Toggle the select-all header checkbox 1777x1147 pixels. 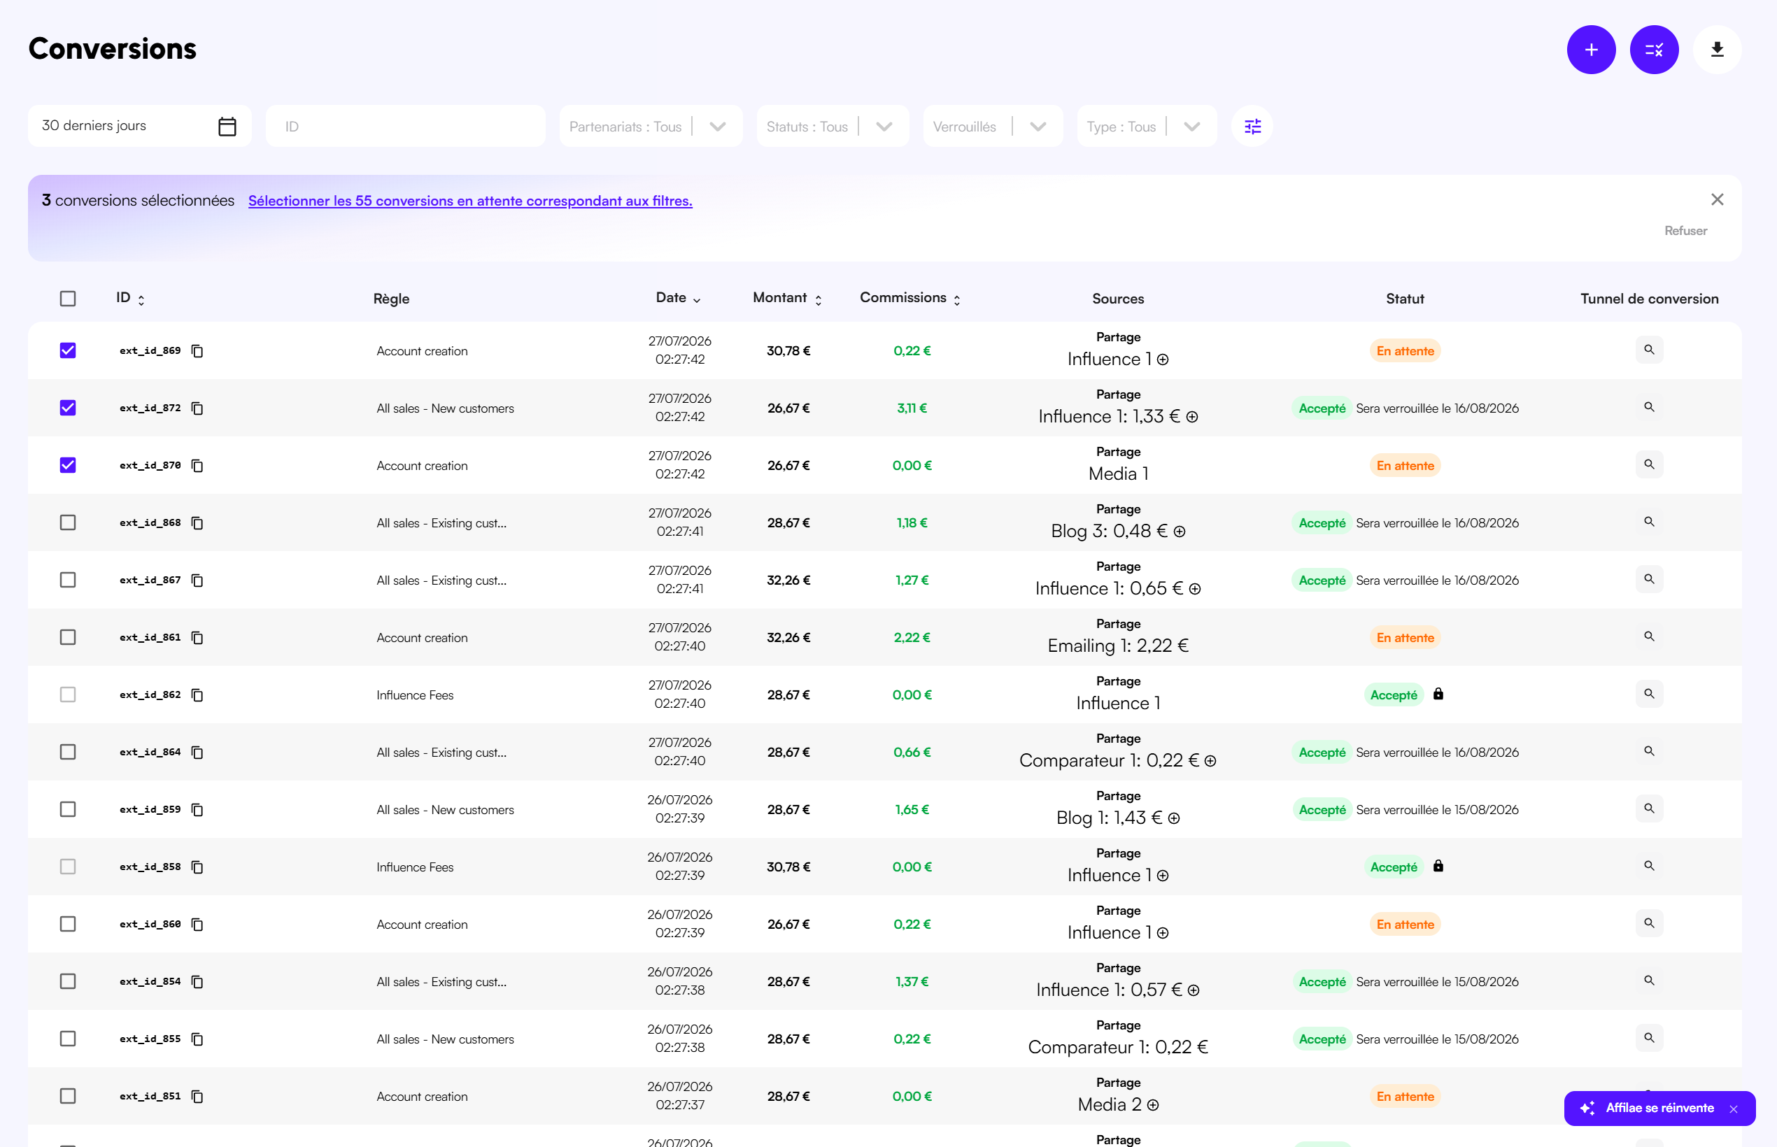click(68, 299)
